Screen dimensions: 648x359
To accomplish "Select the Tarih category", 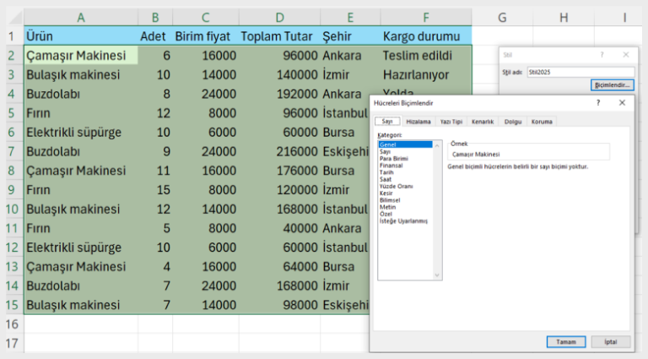I will click(405, 172).
